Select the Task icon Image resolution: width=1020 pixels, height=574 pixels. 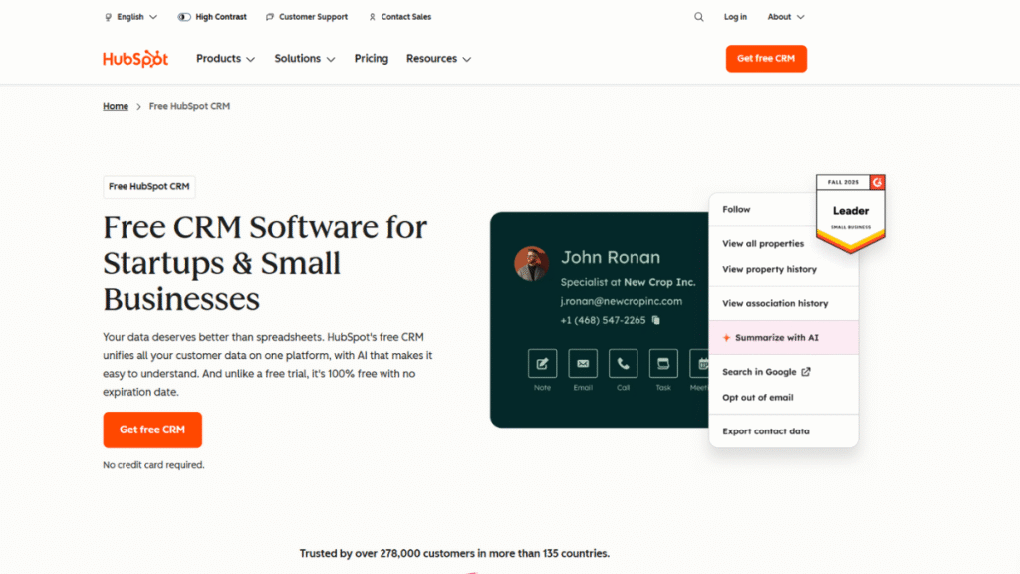point(661,363)
